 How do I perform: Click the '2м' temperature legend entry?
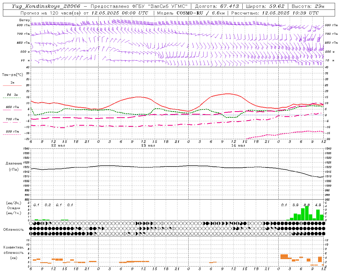pos(12,83)
